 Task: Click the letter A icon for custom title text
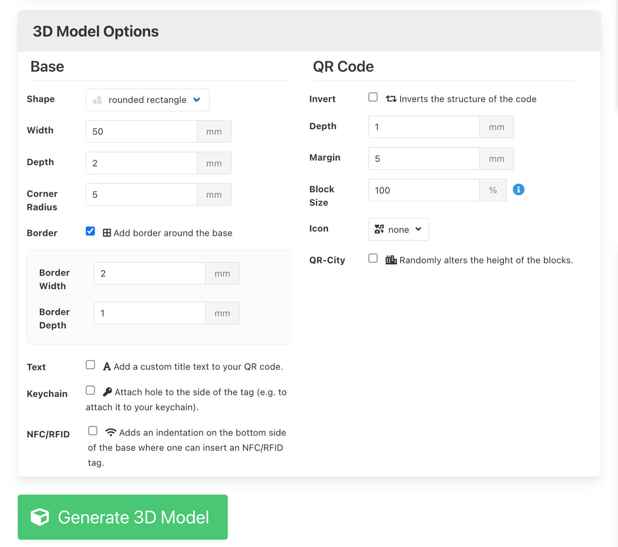click(107, 366)
